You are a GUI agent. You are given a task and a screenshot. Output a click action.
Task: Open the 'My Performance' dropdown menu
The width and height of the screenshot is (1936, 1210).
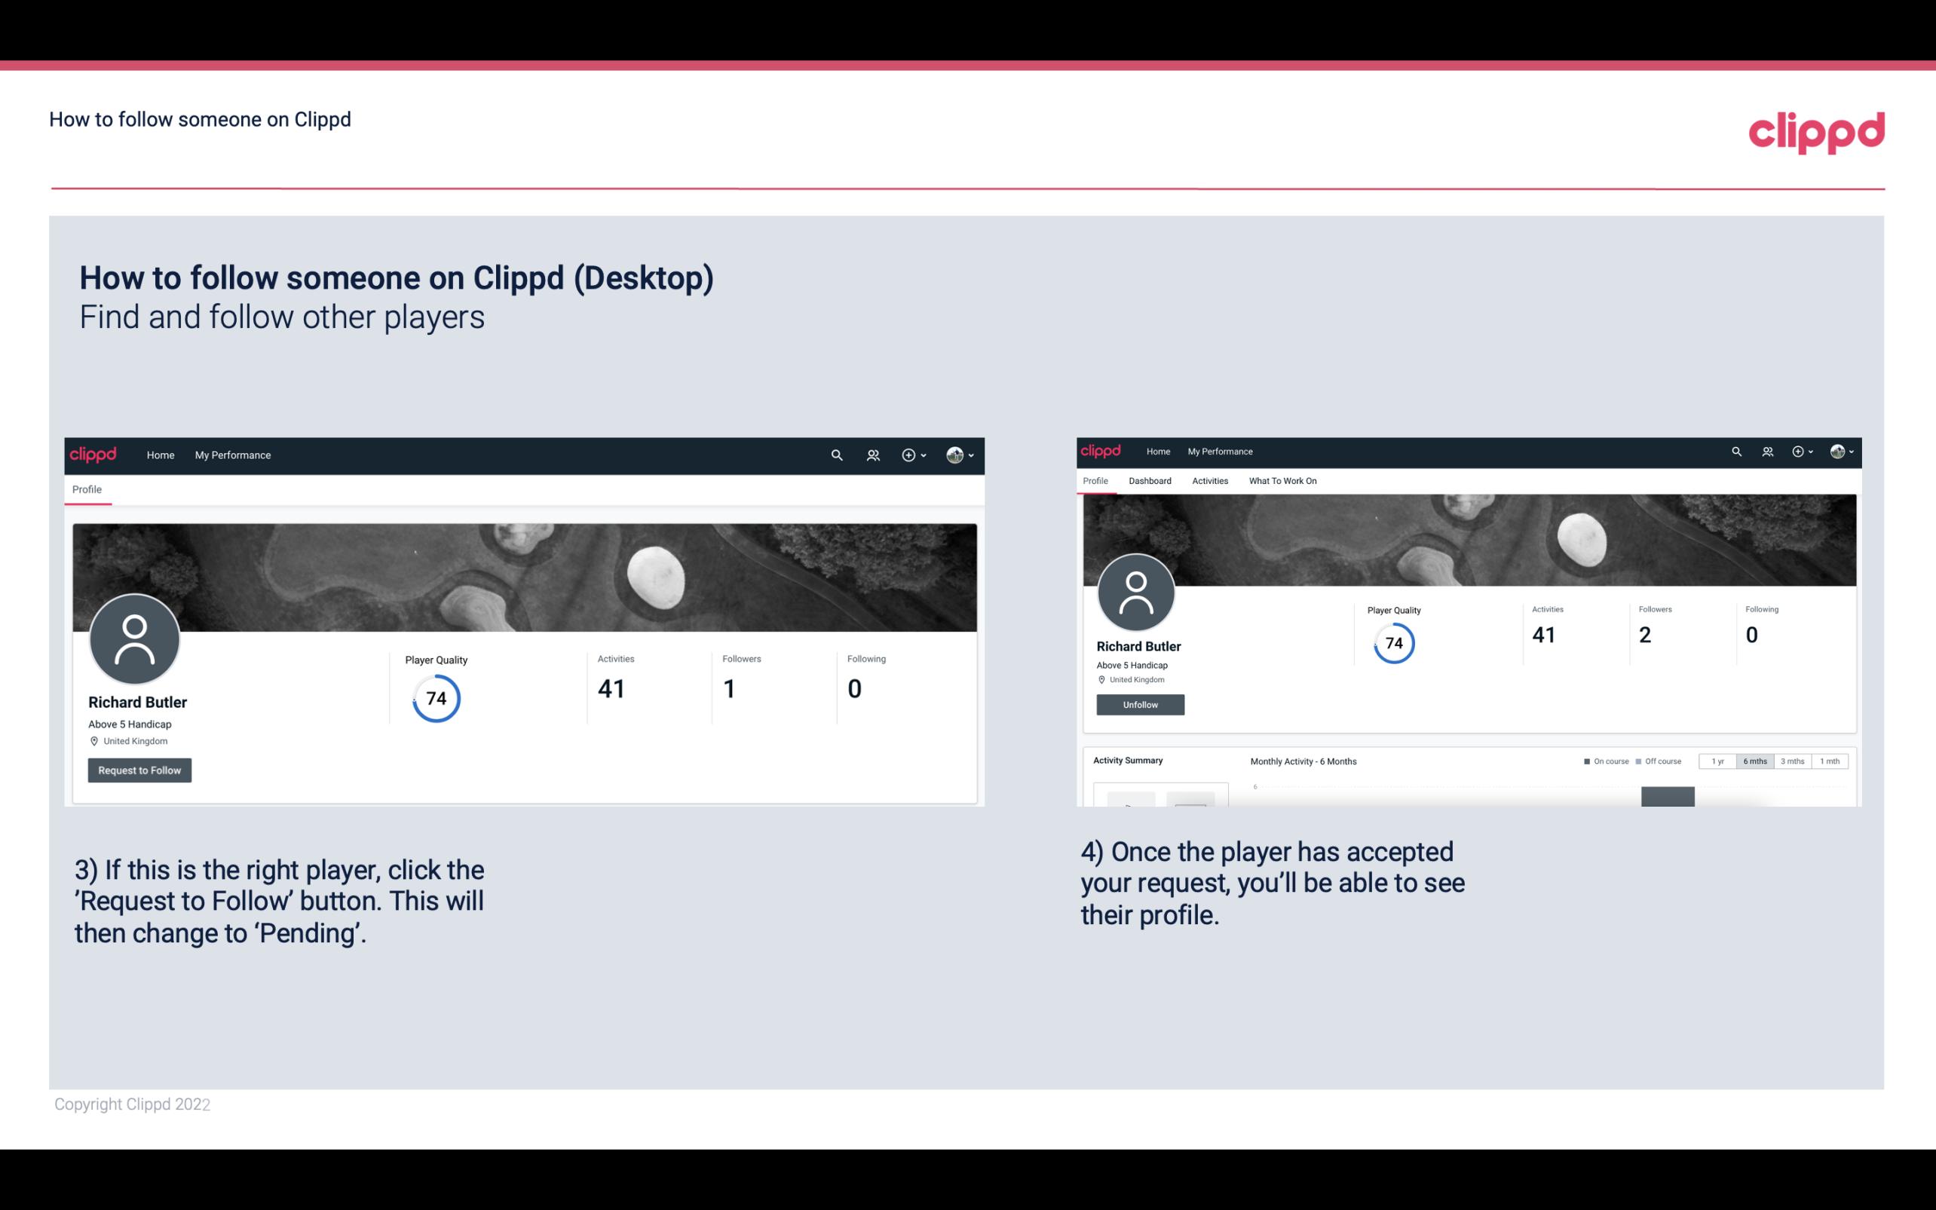tap(233, 455)
